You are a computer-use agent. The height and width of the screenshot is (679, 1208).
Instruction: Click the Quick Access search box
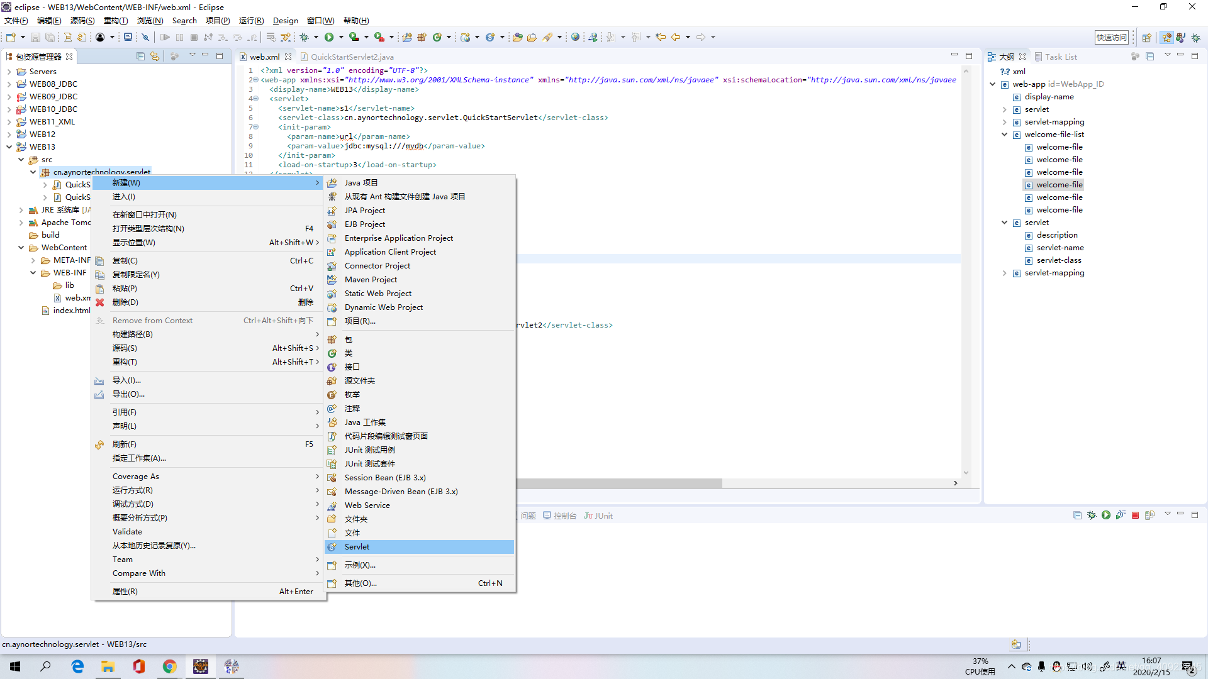click(1111, 38)
